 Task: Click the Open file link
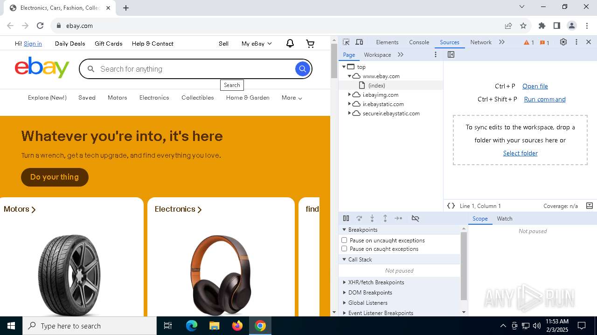pyautogui.click(x=535, y=86)
